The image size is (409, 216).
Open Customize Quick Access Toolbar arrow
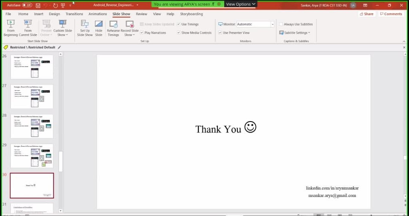pyautogui.click(x=70, y=5)
